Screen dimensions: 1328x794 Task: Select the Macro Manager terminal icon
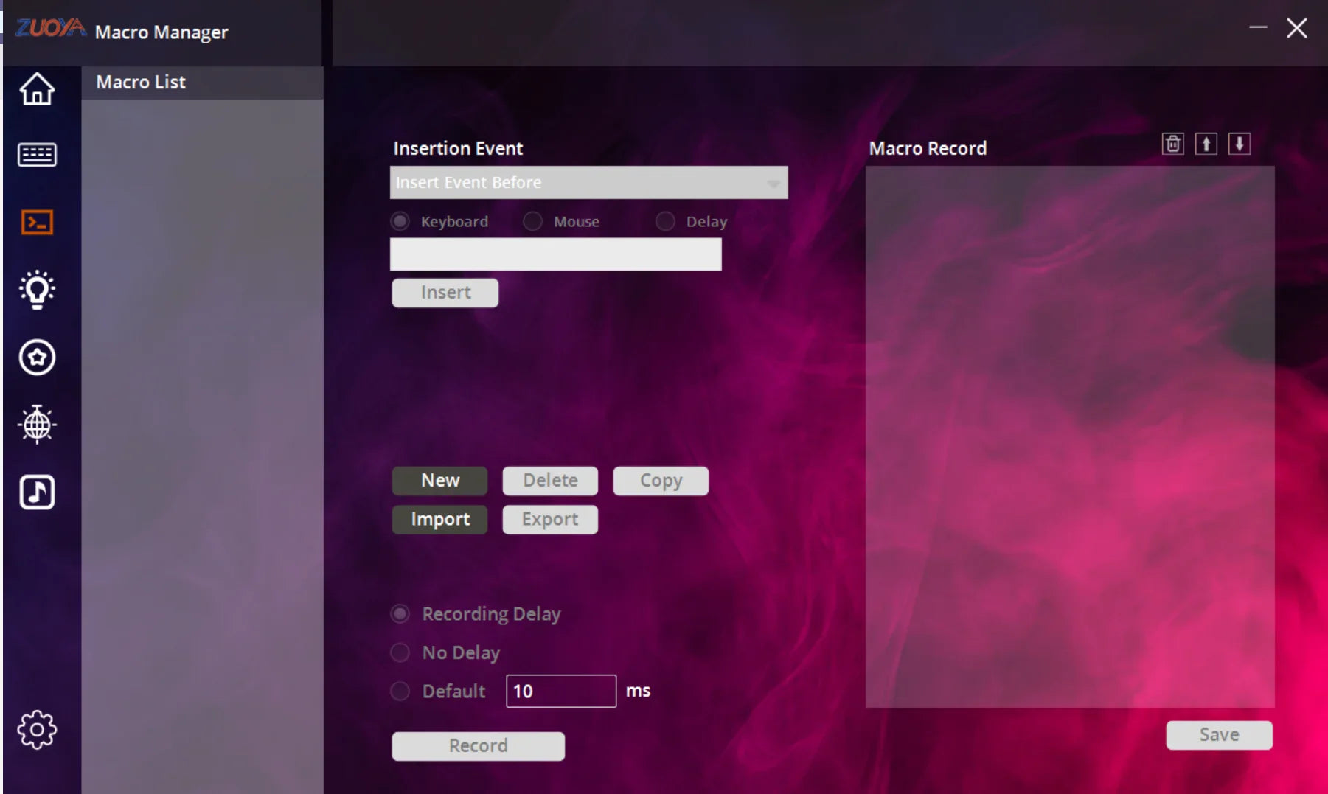[37, 222]
